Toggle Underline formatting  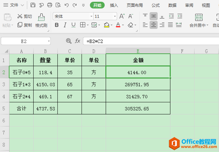click(x=74, y=25)
